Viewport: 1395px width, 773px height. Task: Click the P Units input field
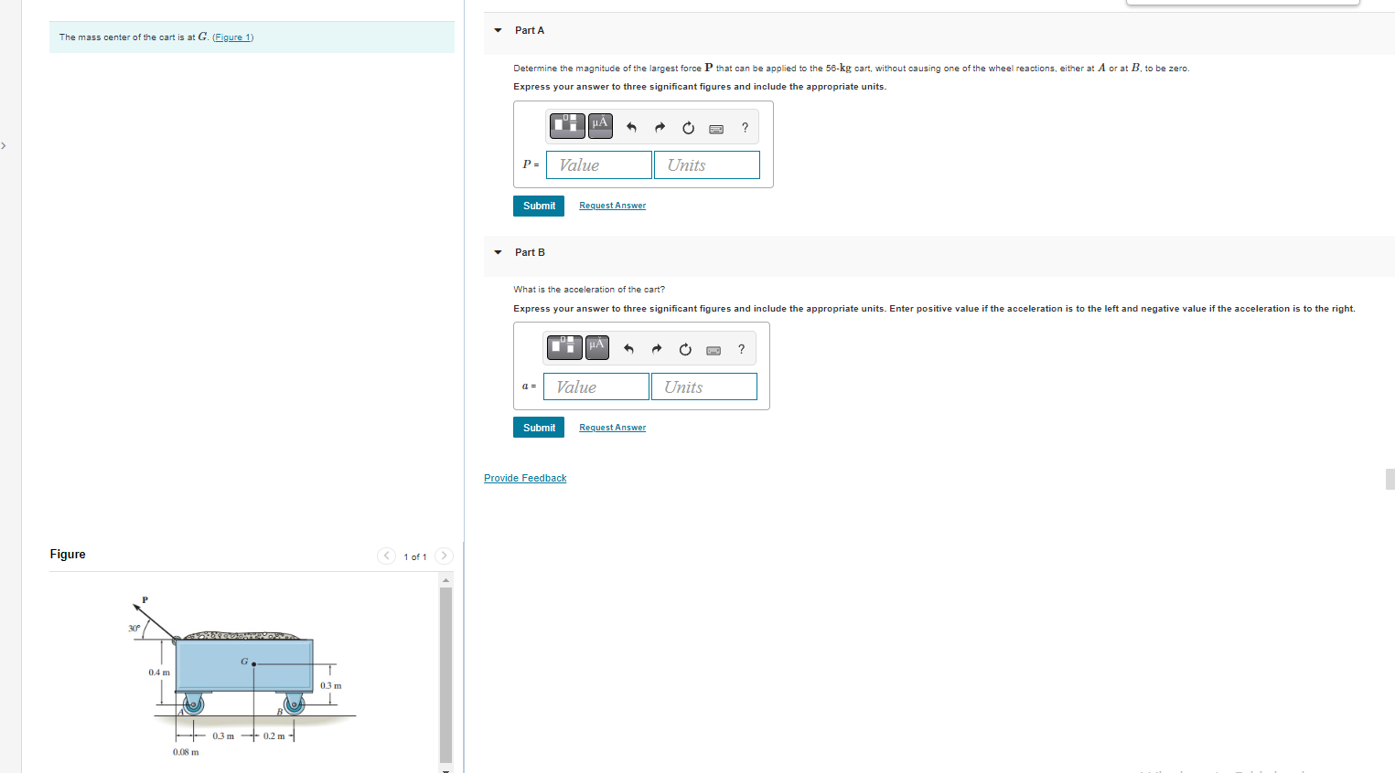click(x=707, y=164)
